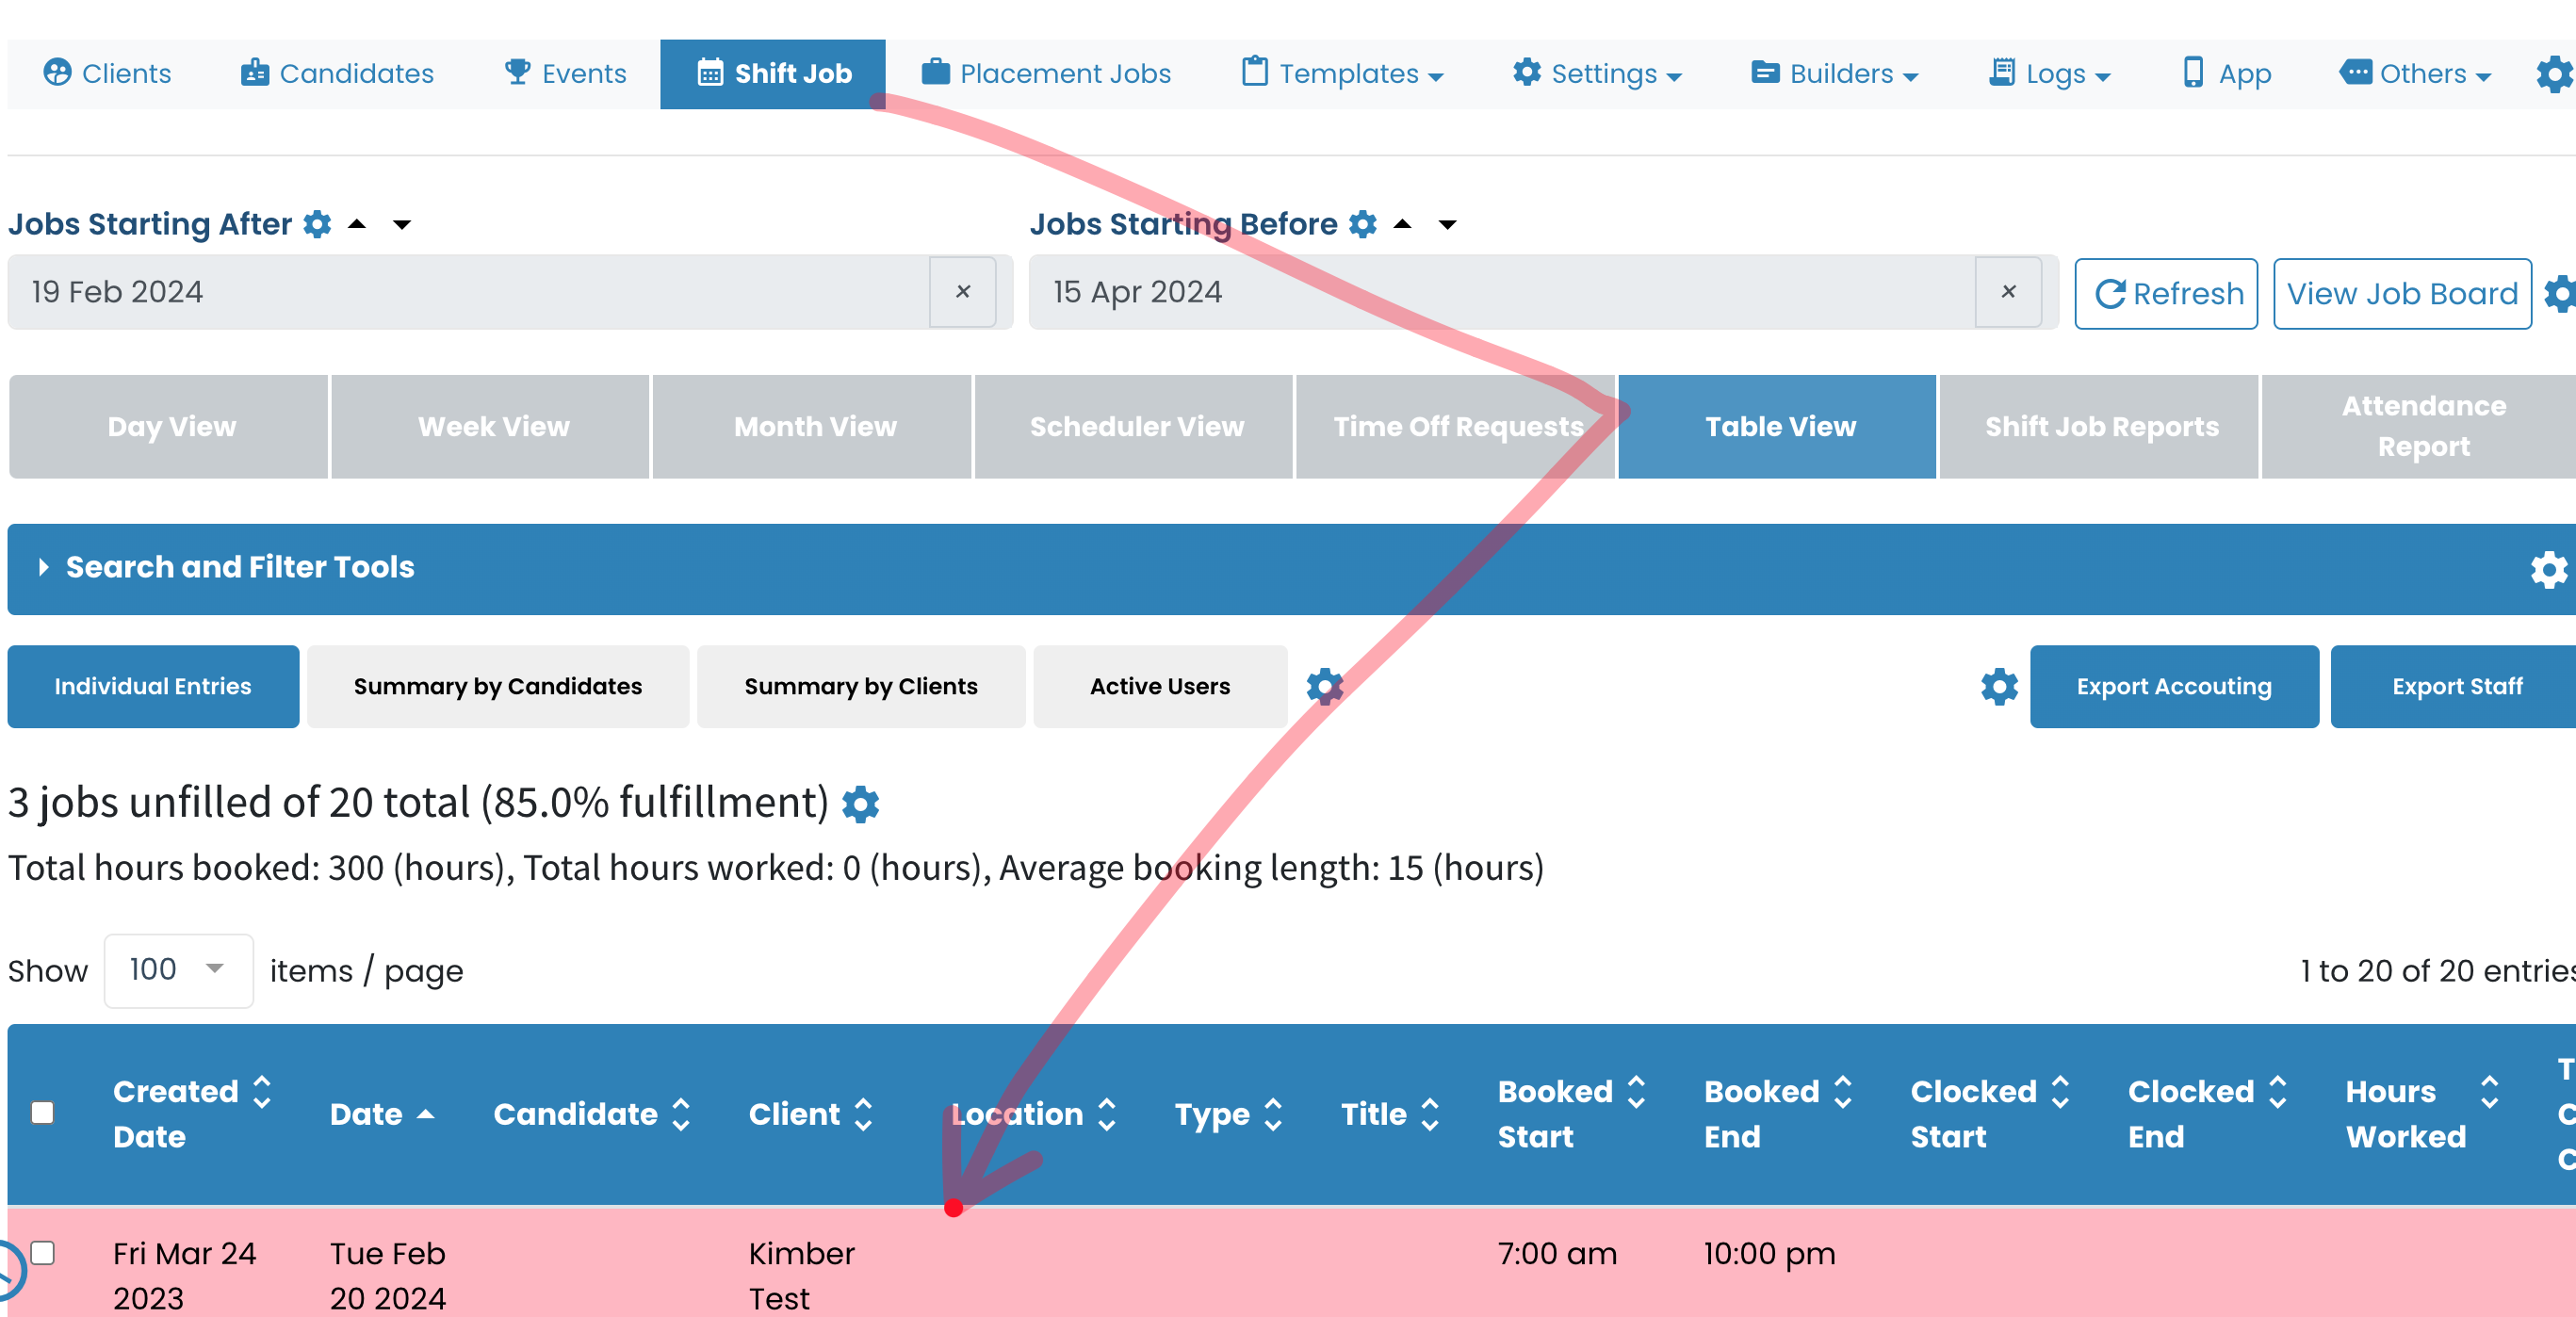2576x1317 pixels.
Task: Open items per page dropdown showing 100
Action: [x=177, y=969]
